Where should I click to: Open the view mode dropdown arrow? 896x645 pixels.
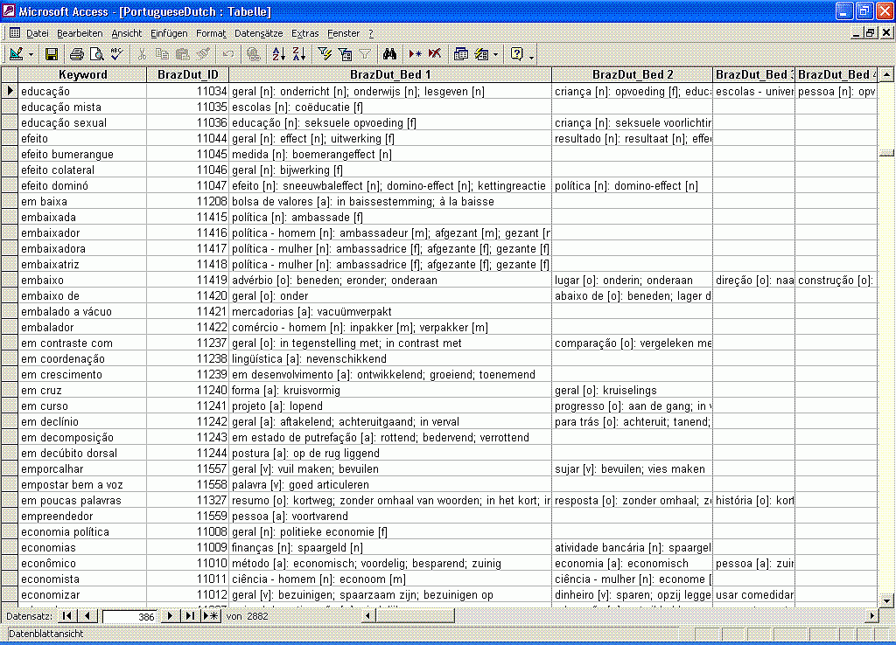click(31, 54)
